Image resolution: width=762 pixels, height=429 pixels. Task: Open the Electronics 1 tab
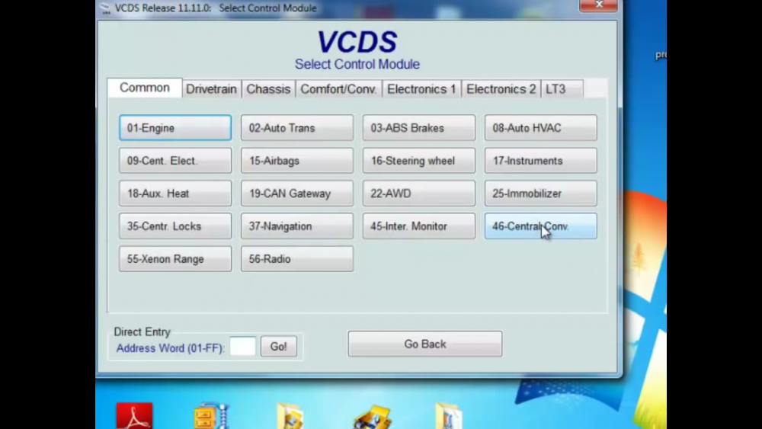(x=422, y=89)
